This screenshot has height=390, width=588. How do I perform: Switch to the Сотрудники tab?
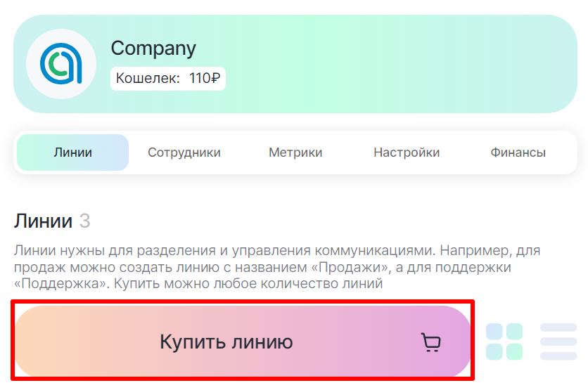tap(184, 152)
